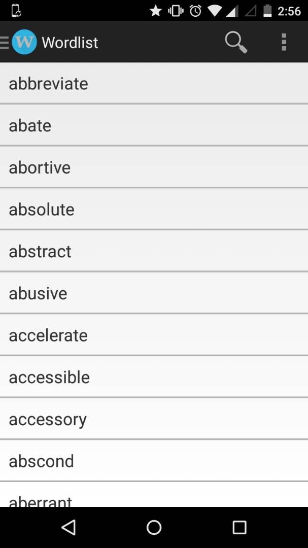308x548 pixels.
Task: Select the word abscond
Action: [41, 461]
